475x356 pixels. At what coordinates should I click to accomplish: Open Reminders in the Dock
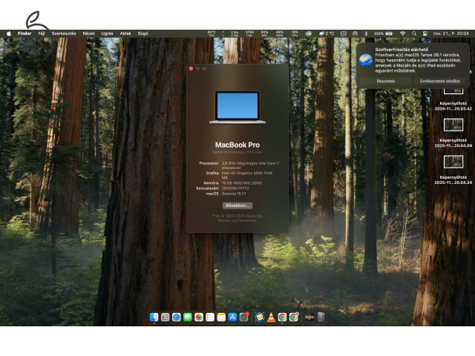pos(210,317)
